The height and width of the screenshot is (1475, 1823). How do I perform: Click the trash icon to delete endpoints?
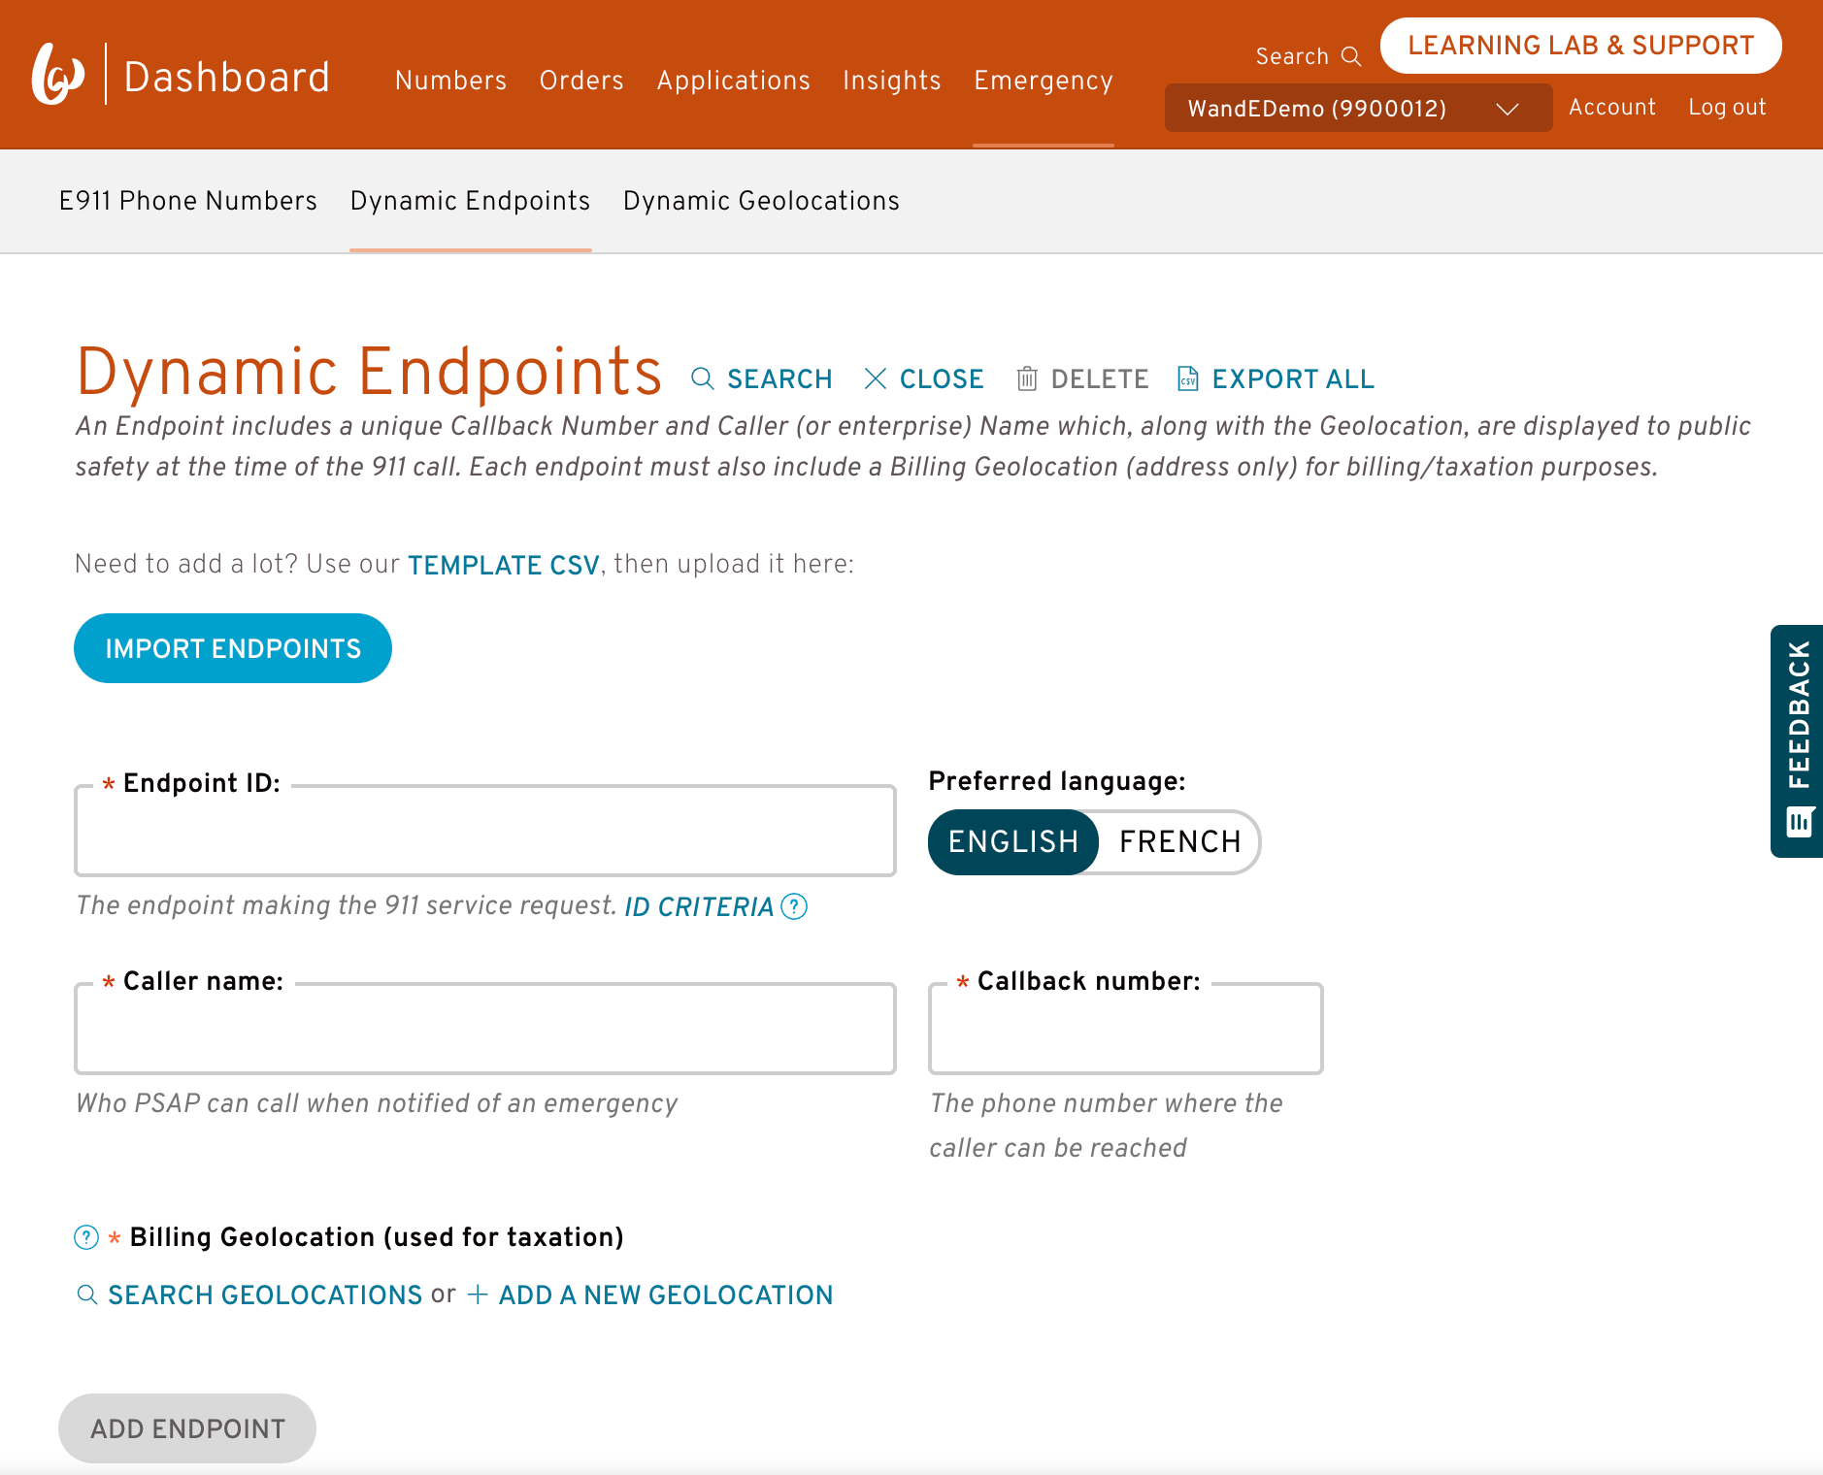click(x=1028, y=379)
